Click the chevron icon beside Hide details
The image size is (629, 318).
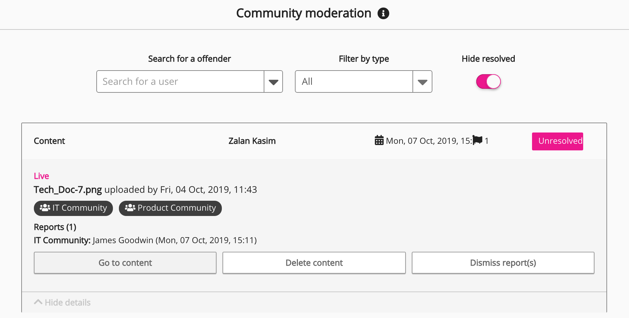pos(38,302)
